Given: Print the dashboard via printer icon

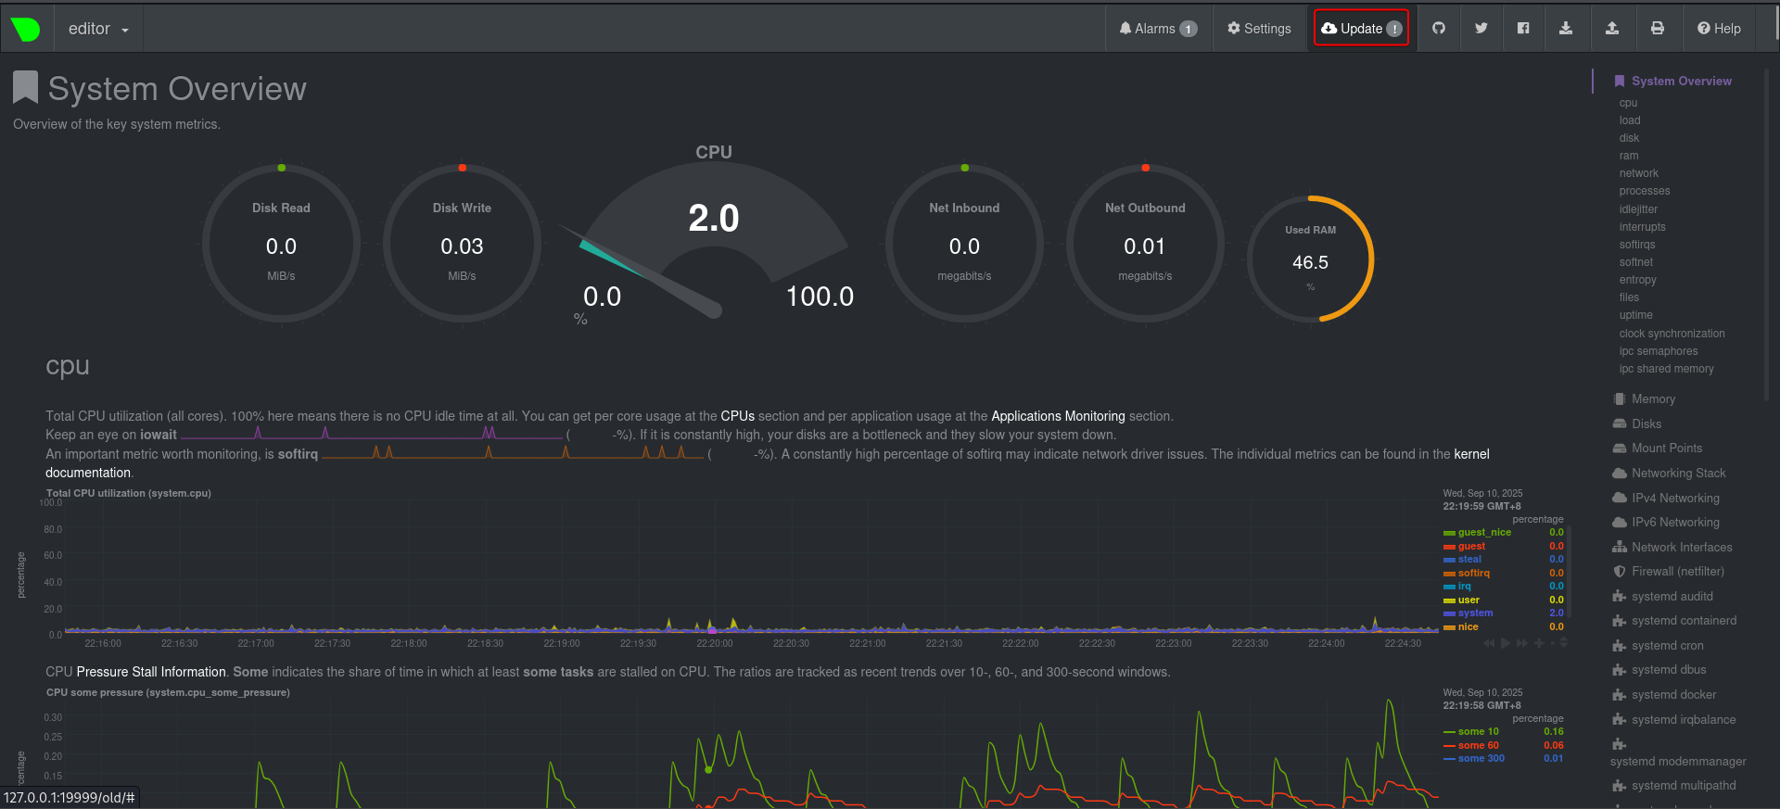Looking at the screenshot, I should (x=1657, y=28).
